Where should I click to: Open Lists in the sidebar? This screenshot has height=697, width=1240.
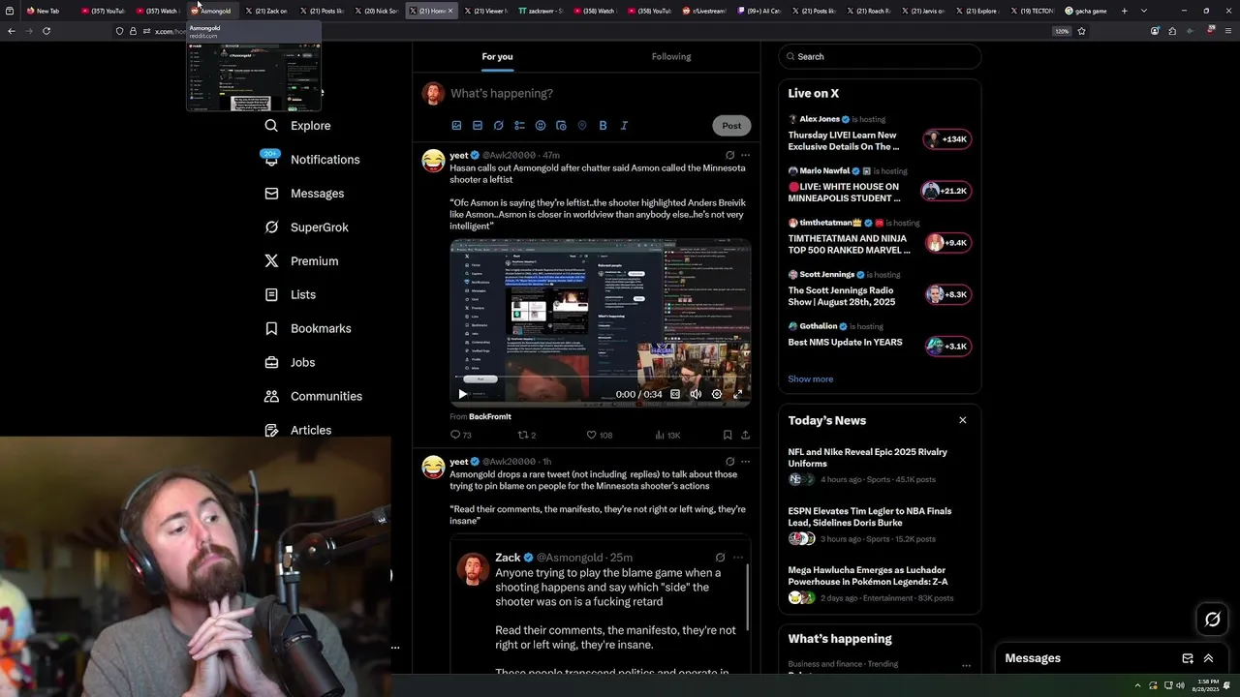290,295
